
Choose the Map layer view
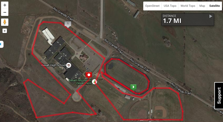click(x=202, y=6)
